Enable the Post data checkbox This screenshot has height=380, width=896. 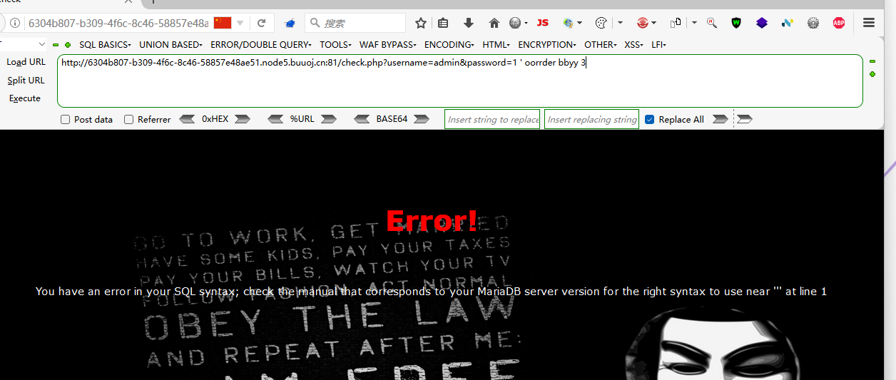click(x=66, y=120)
